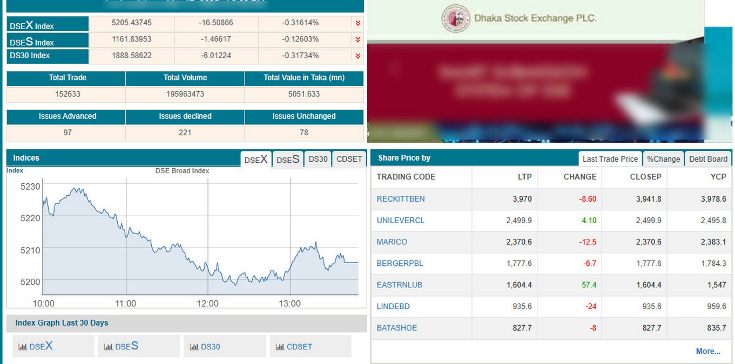View the EASTRNLUB stock details

point(400,285)
